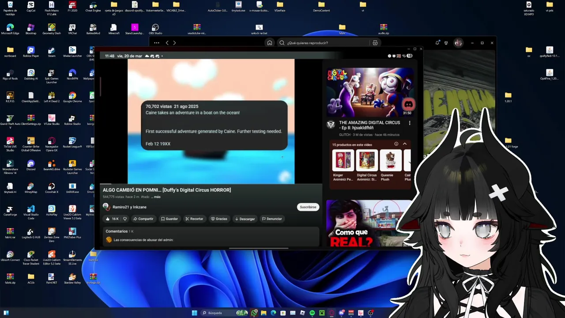Click the OBS taskbar icon

click(370, 313)
